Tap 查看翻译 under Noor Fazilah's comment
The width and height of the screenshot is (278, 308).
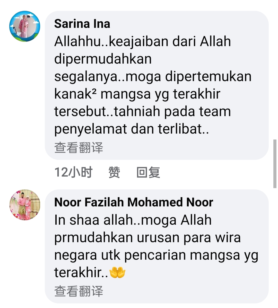79,291
